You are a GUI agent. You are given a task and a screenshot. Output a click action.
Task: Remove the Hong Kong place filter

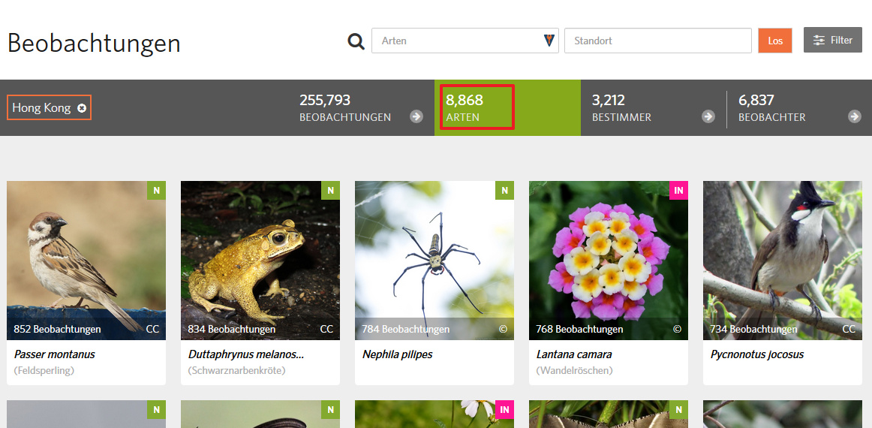[x=82, y=108]
